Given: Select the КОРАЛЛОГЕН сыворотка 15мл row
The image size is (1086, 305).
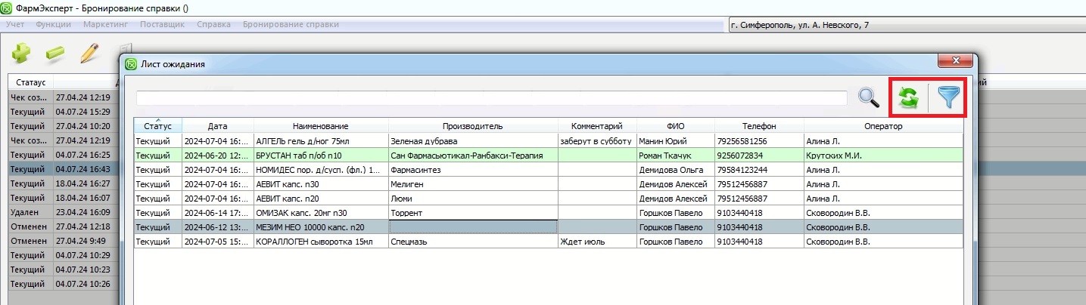Looking at the screenshot, I should (x=321, y=242).
